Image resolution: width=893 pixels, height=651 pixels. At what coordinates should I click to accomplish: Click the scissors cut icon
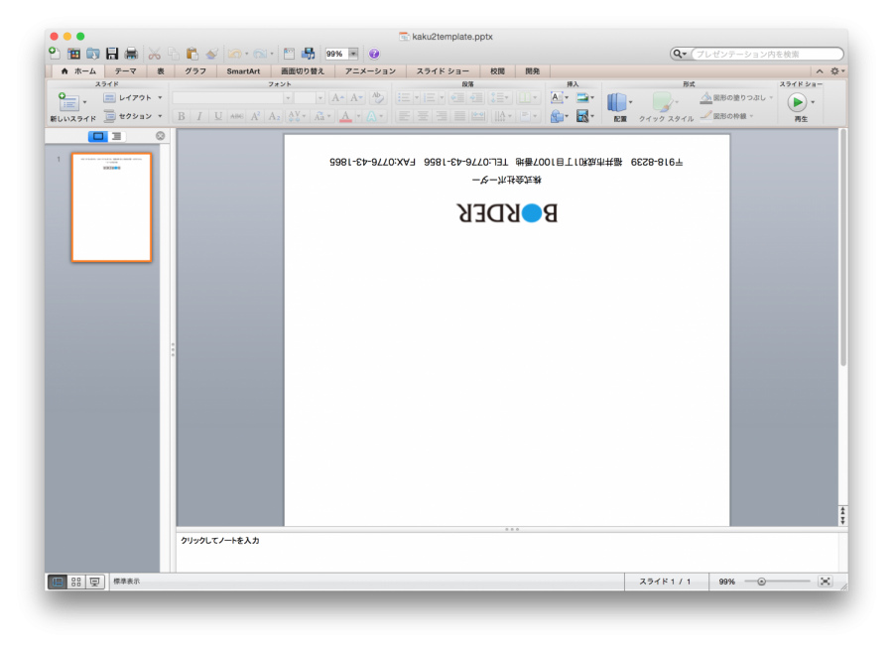155,54
